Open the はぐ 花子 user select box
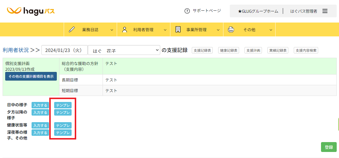The height and width of the screenshot is (158, 339). coord(124,50)
